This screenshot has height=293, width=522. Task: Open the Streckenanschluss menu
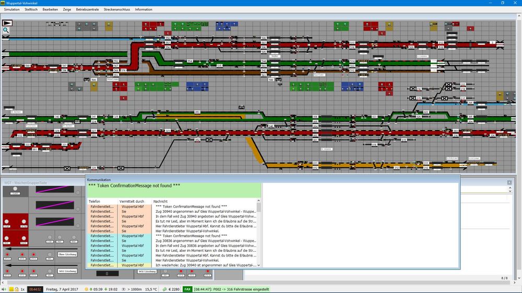coord(117,9)
